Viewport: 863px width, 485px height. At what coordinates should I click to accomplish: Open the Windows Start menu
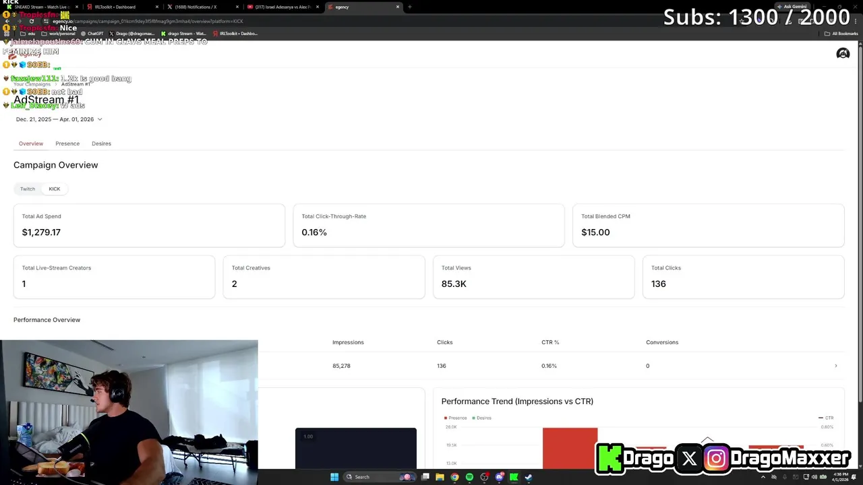tap(334, 477)
